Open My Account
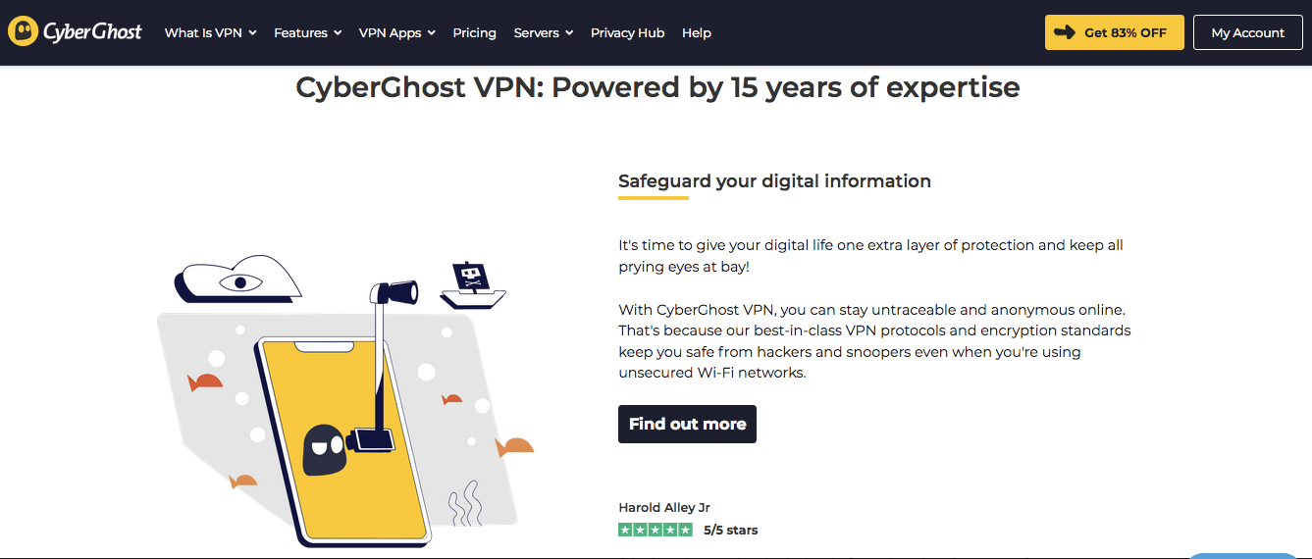Screen dimensions: 1312x559 (1247, 32)
